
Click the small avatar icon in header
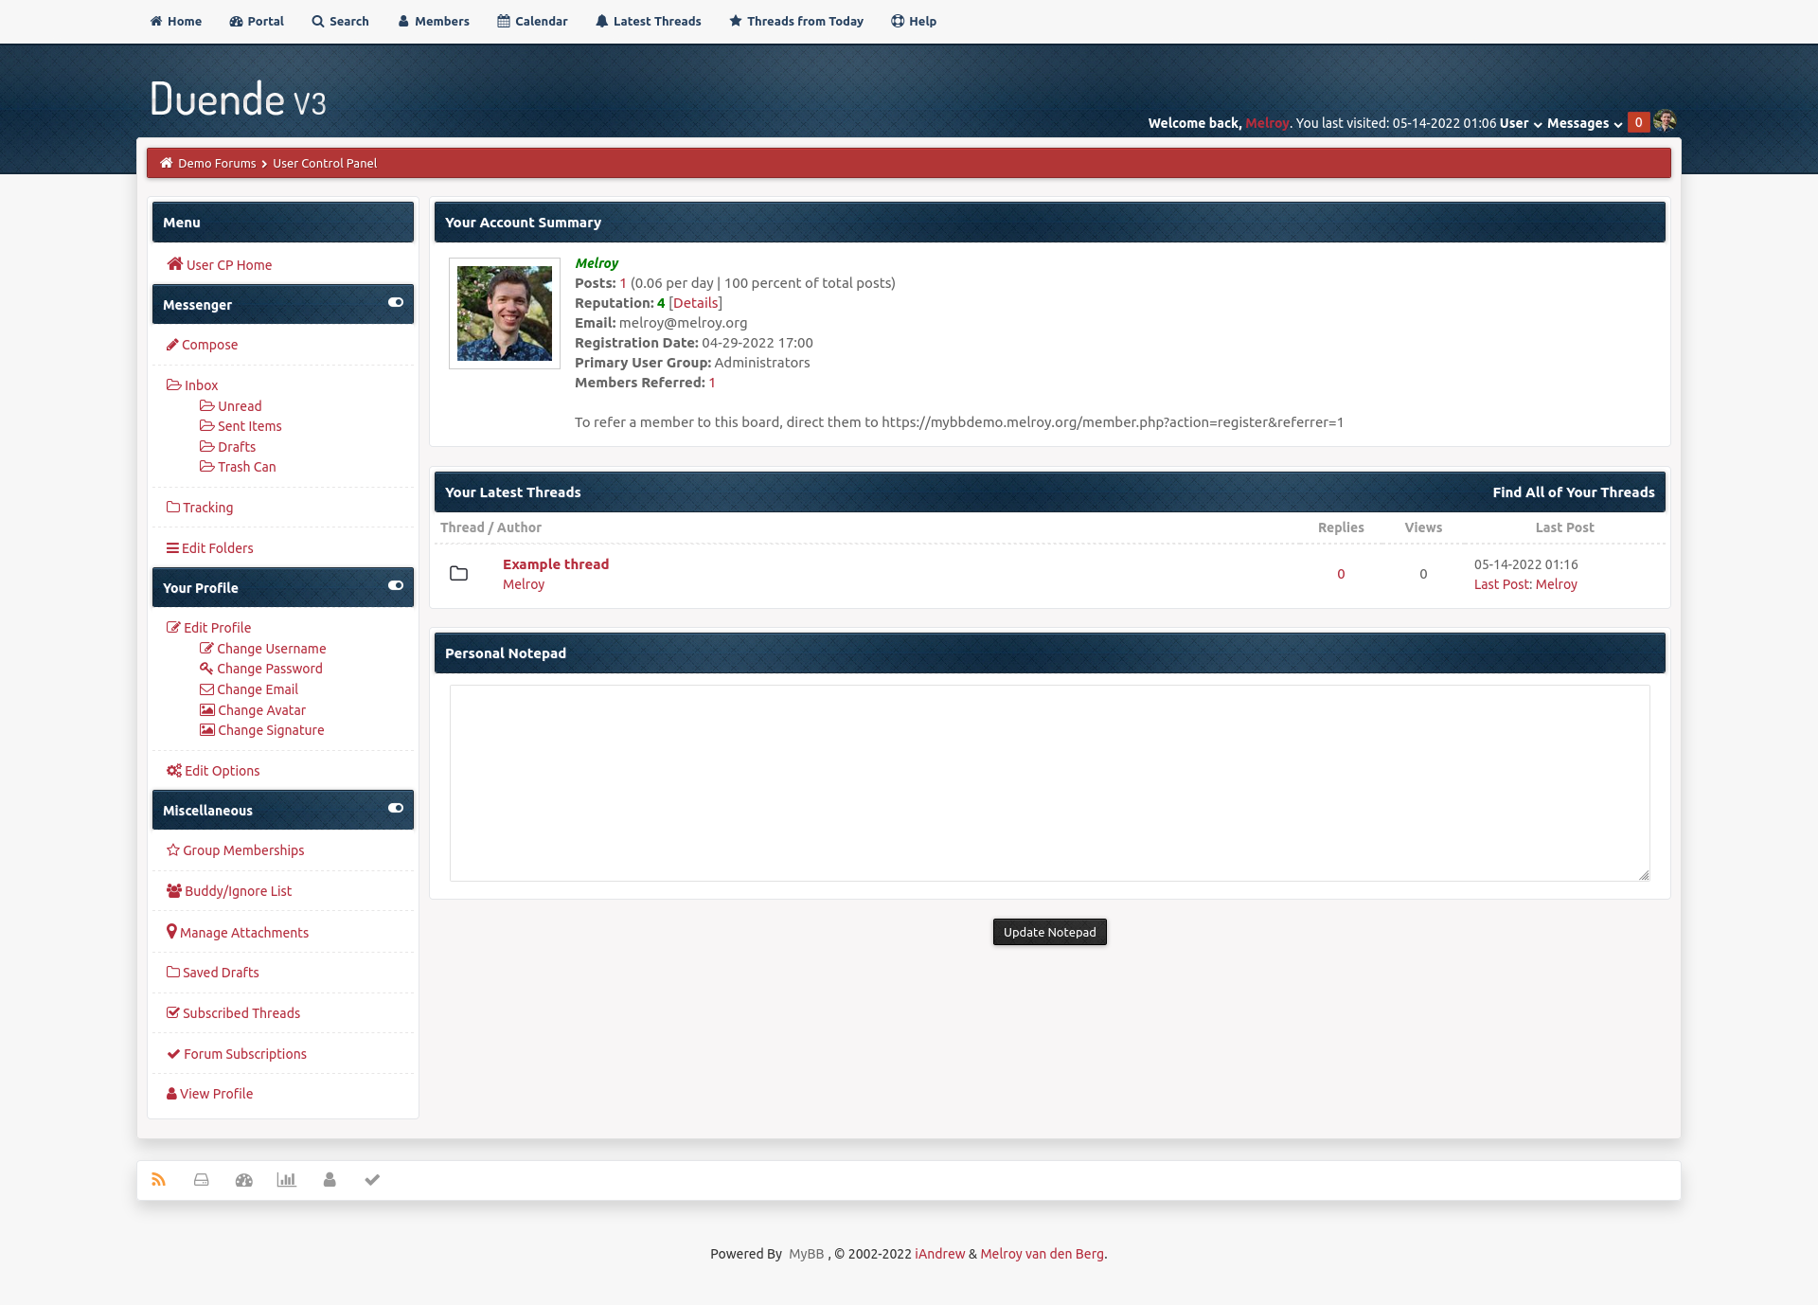(x=1665, y=122)
